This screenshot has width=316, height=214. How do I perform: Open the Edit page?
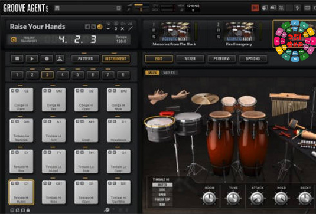[x=159, y=59]
